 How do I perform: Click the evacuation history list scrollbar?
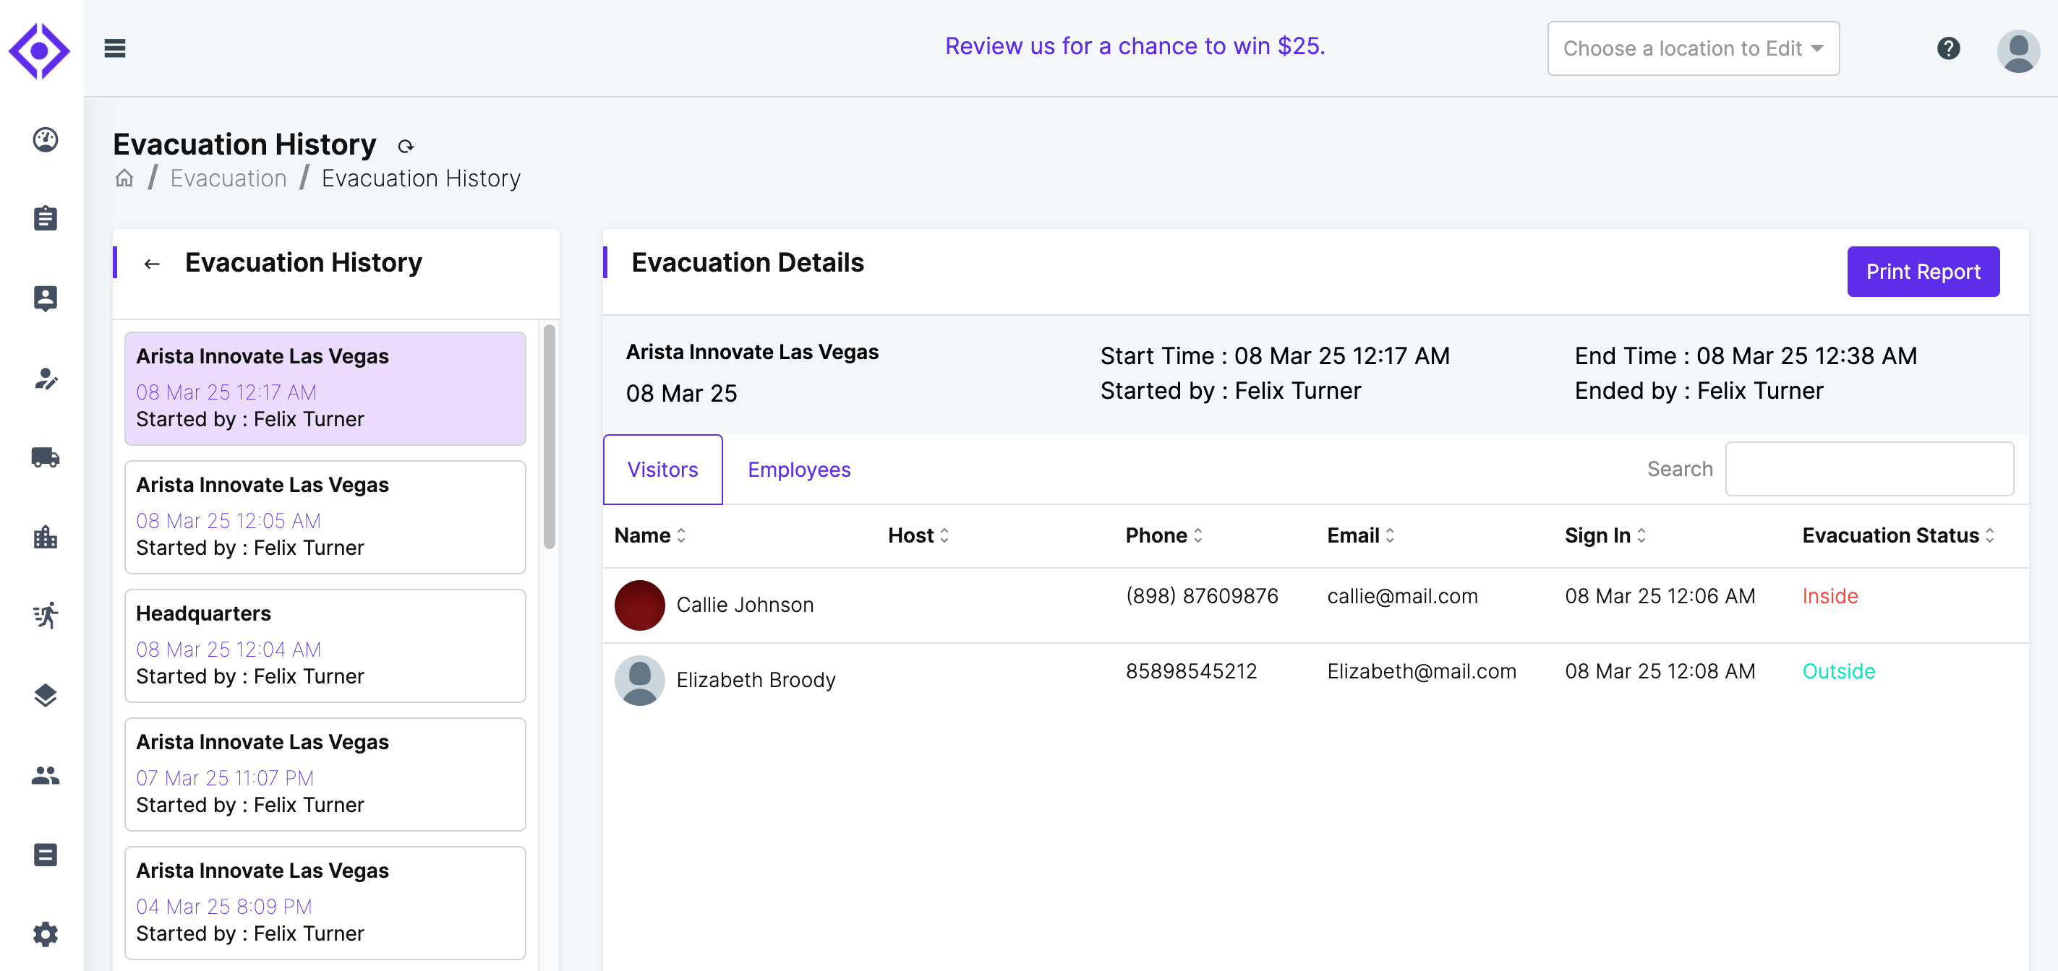549,436
